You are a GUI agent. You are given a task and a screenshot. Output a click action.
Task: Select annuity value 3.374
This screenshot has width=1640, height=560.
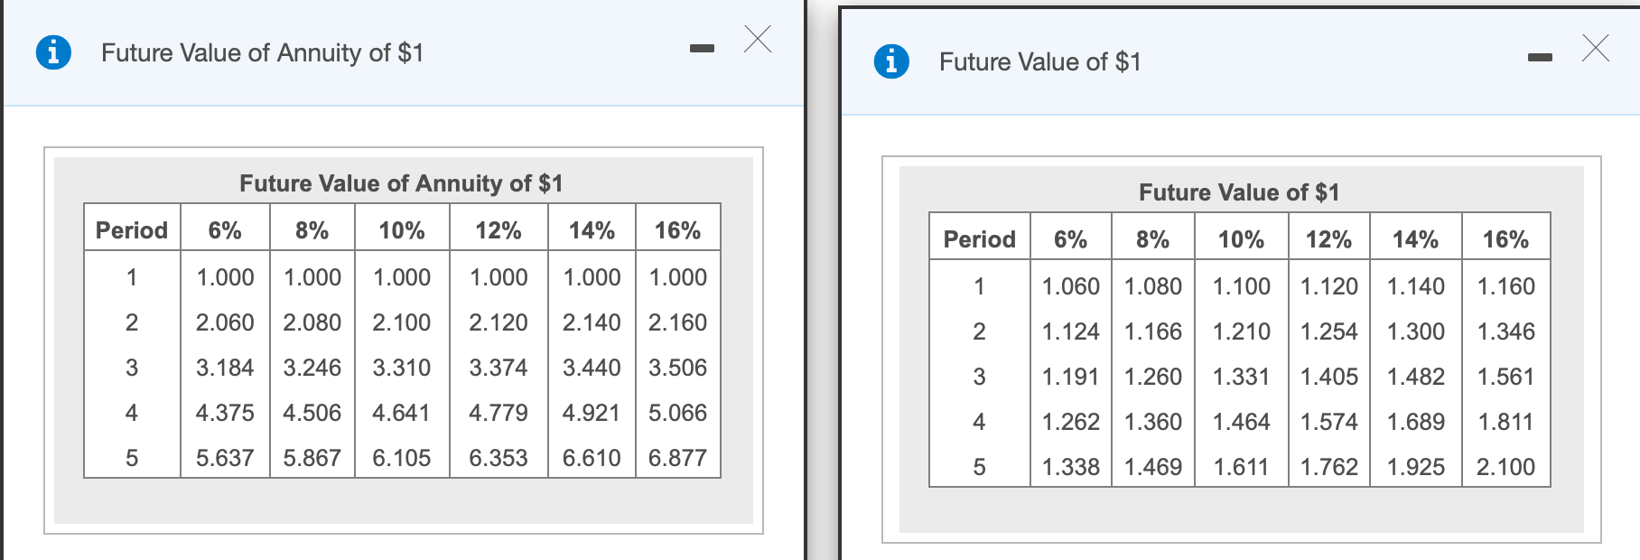click(498, 368)
